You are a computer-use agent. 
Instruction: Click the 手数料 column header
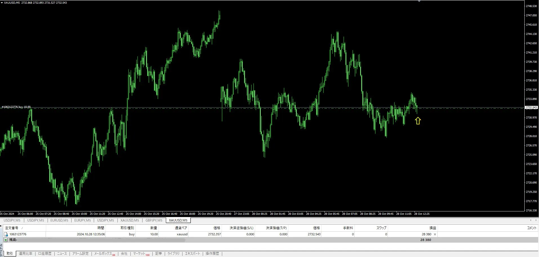click(x=338, y=228)
